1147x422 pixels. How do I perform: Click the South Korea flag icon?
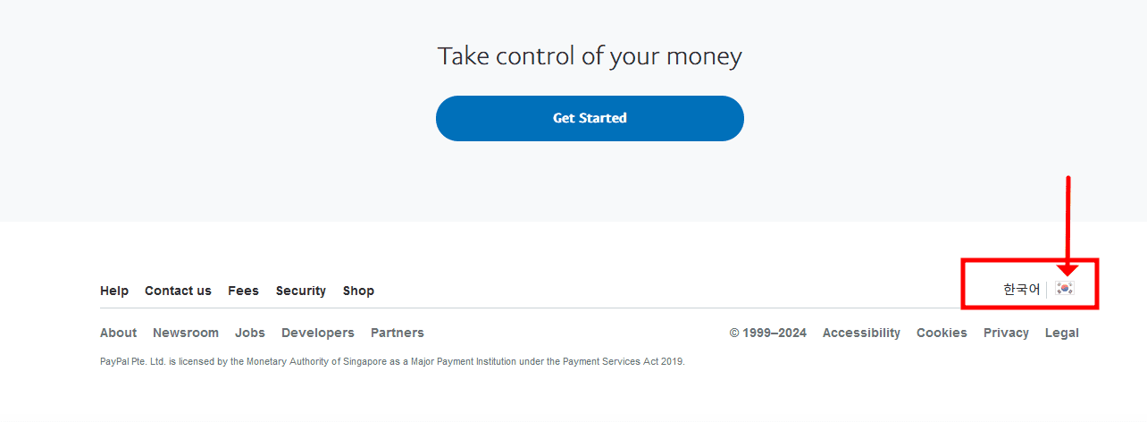click(x=1064, y=288)
